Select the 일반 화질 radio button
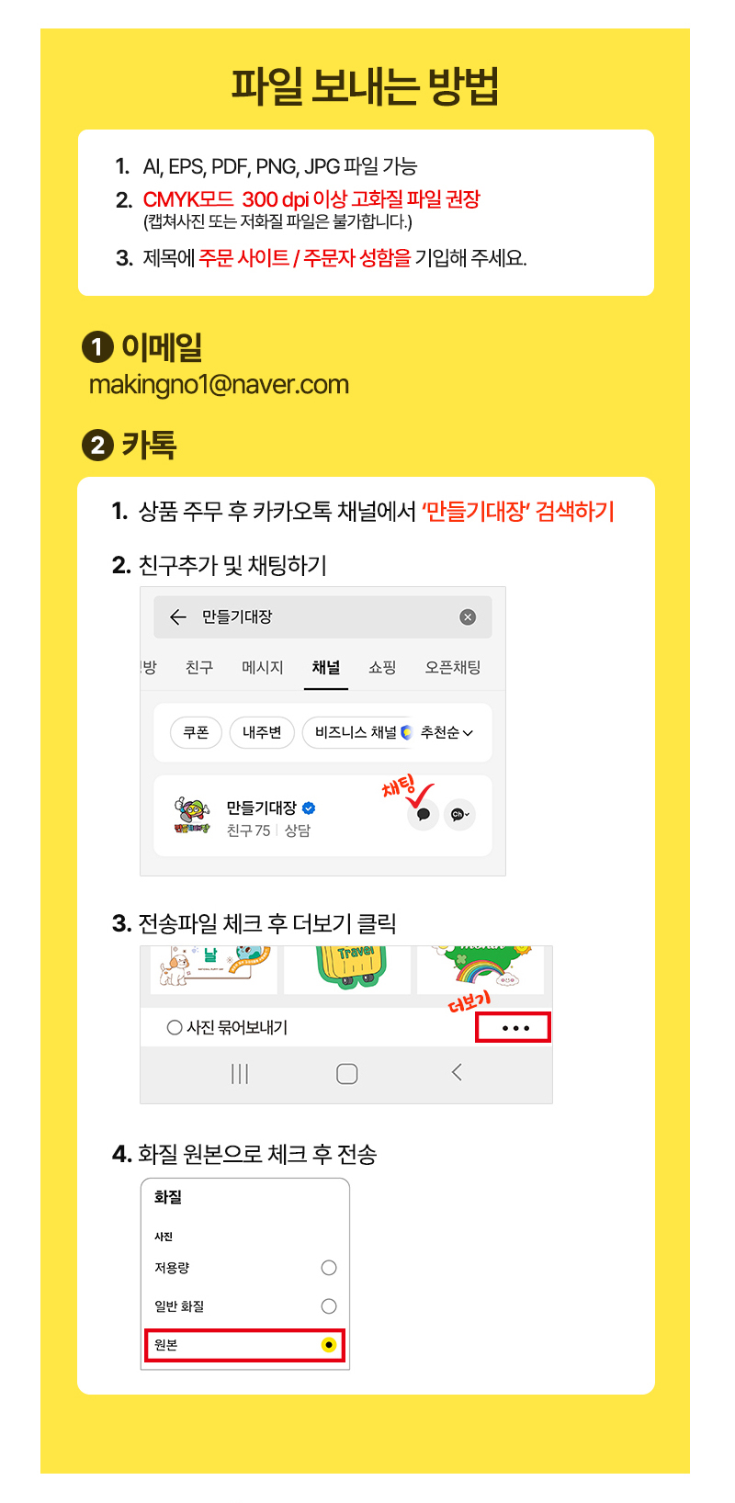The height and width of the screenshot is (1503, 735). coord(329,1306)
